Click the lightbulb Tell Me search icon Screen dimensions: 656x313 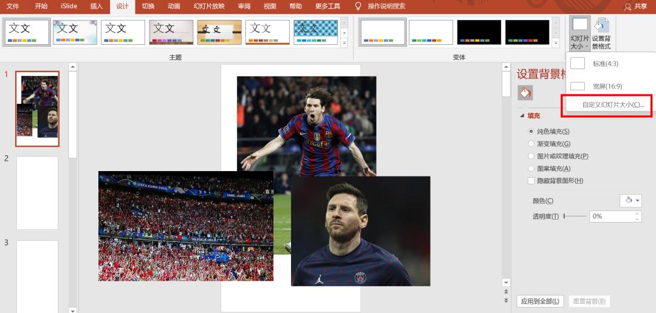[358, 6]
